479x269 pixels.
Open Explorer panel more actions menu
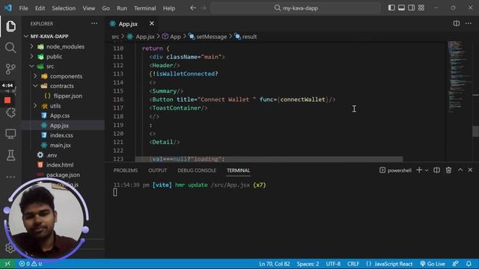click(x=94, y=23)
